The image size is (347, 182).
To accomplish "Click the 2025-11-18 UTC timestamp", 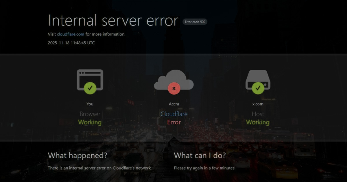I will click(71, 43).
